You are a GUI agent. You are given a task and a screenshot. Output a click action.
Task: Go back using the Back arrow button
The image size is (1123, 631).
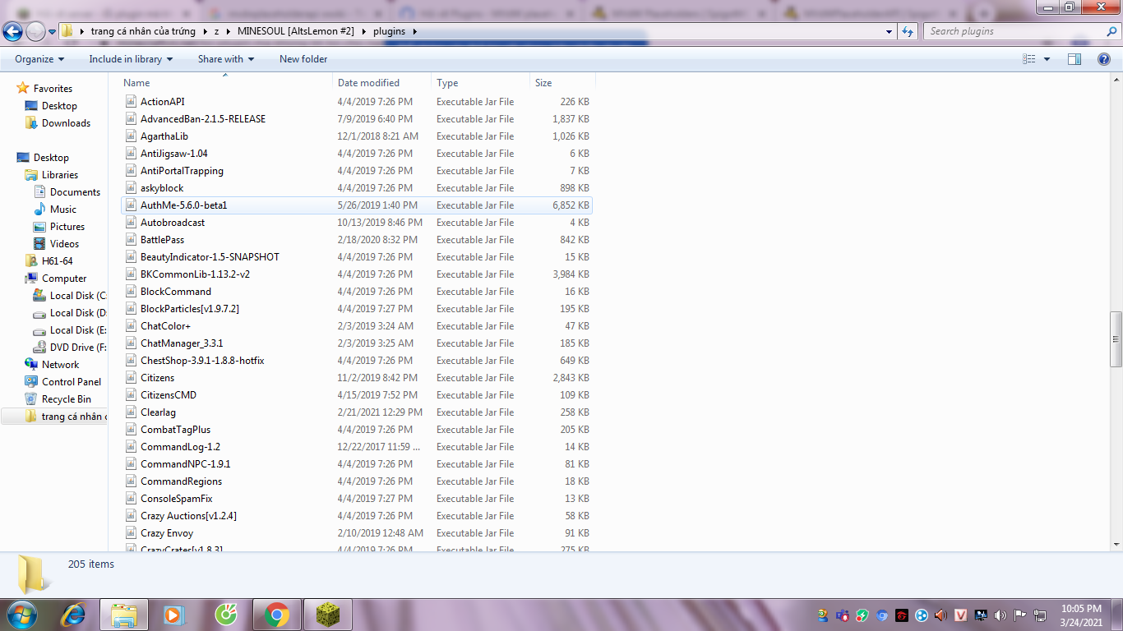click(12, 31)
